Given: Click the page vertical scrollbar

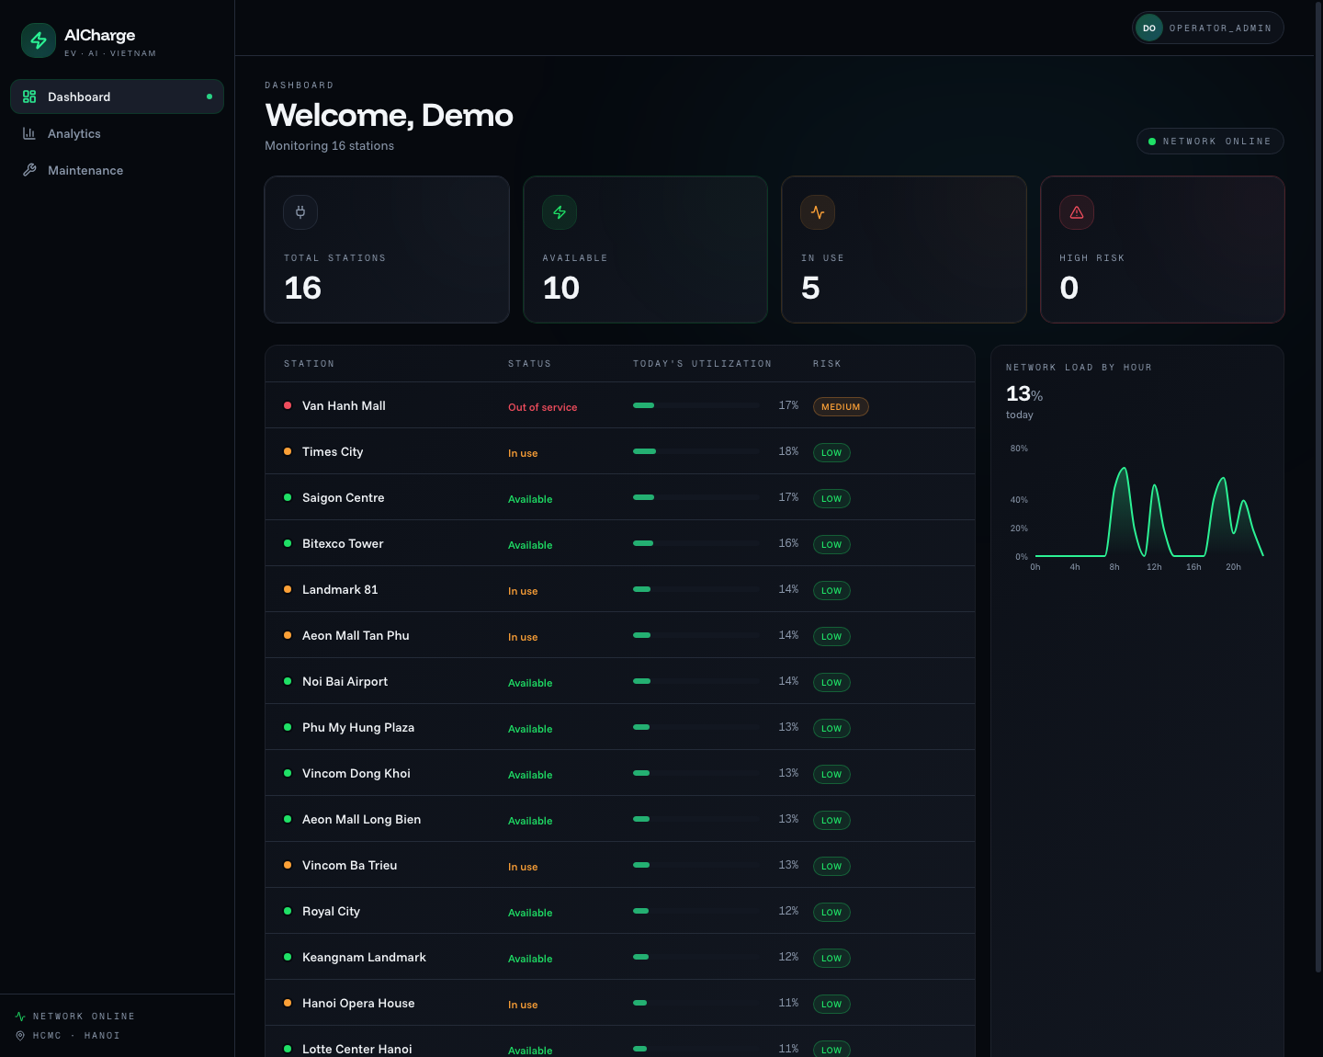Looking at the screenshot, I should [x=1318, y=487].
